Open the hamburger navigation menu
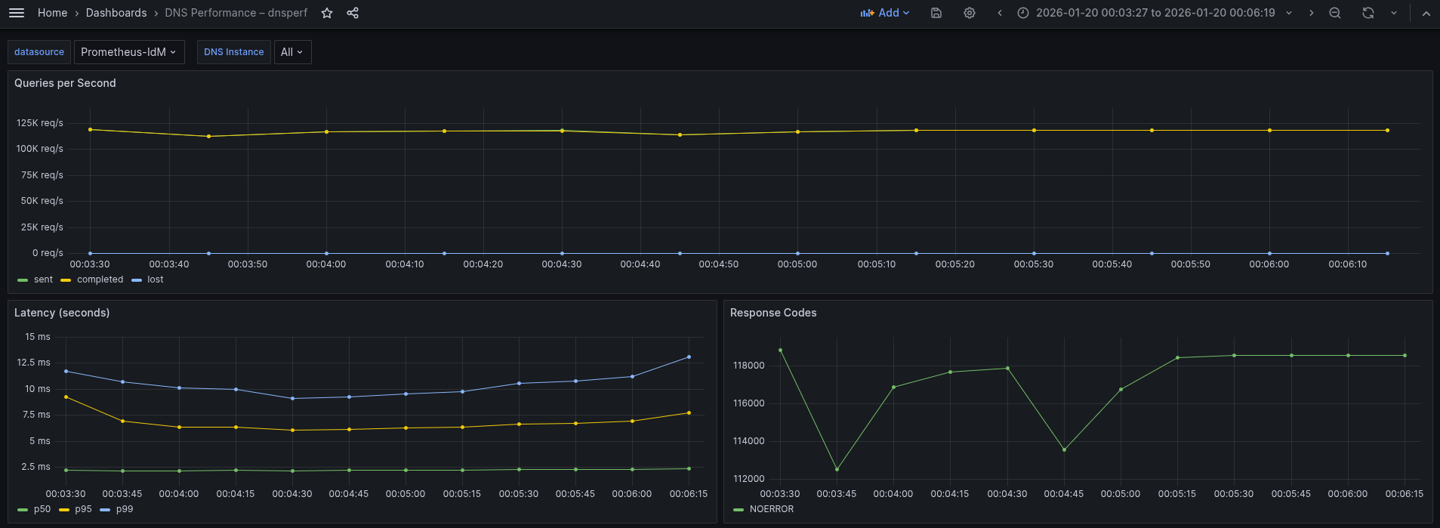This screenshot has height=528, width=1440. [17, 13]
